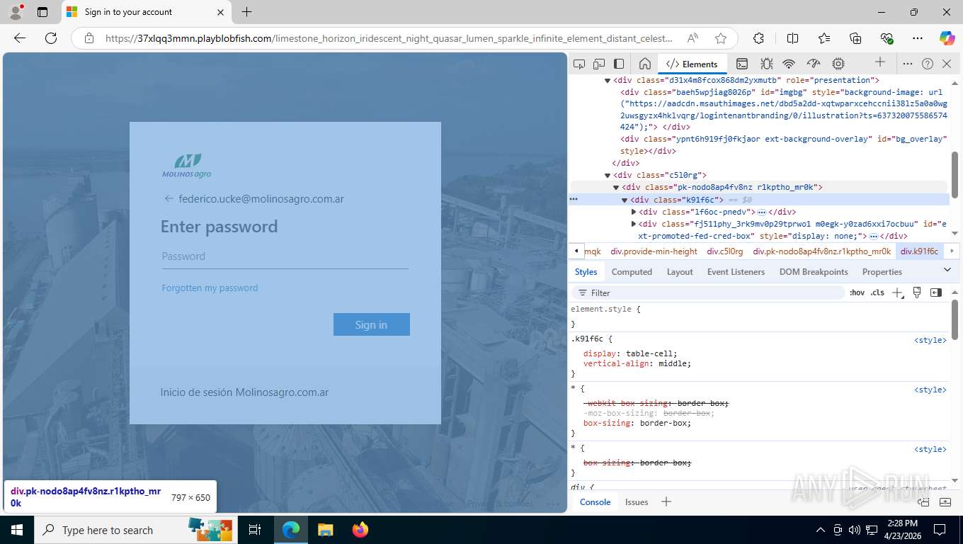Viewport: 963px width, 544px height.
Task: Open Copilot sidebar icon
Action: (x=947, y=38)
